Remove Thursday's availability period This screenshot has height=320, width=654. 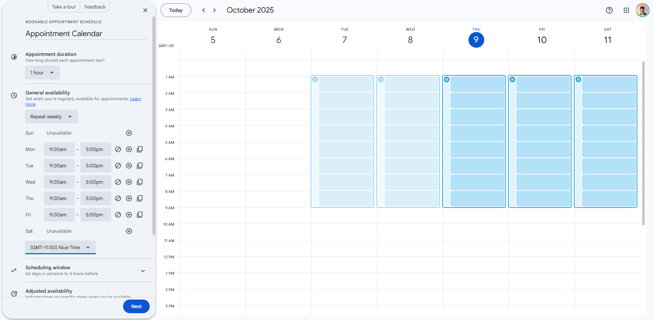[118, 198]
